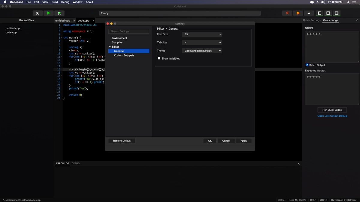Toggle code fold arrow at line 17
The image size is (360, 202).
[x=61, y=76]
